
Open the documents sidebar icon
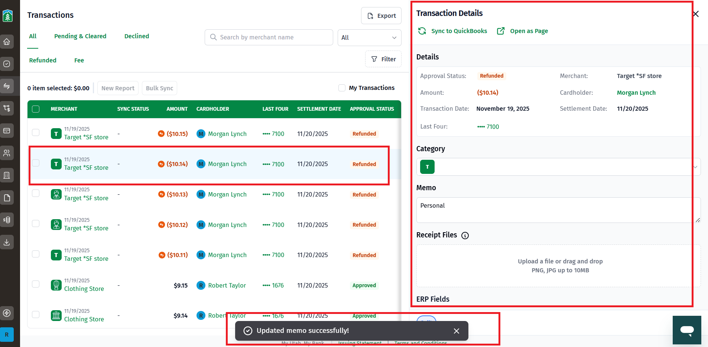[x=7, y=198]
